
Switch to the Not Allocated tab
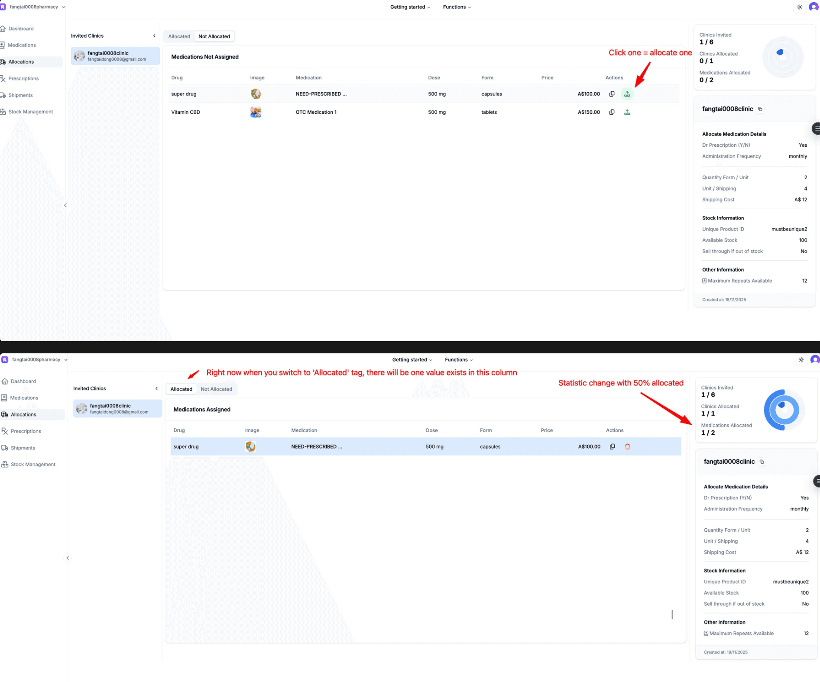coord(214,36)
